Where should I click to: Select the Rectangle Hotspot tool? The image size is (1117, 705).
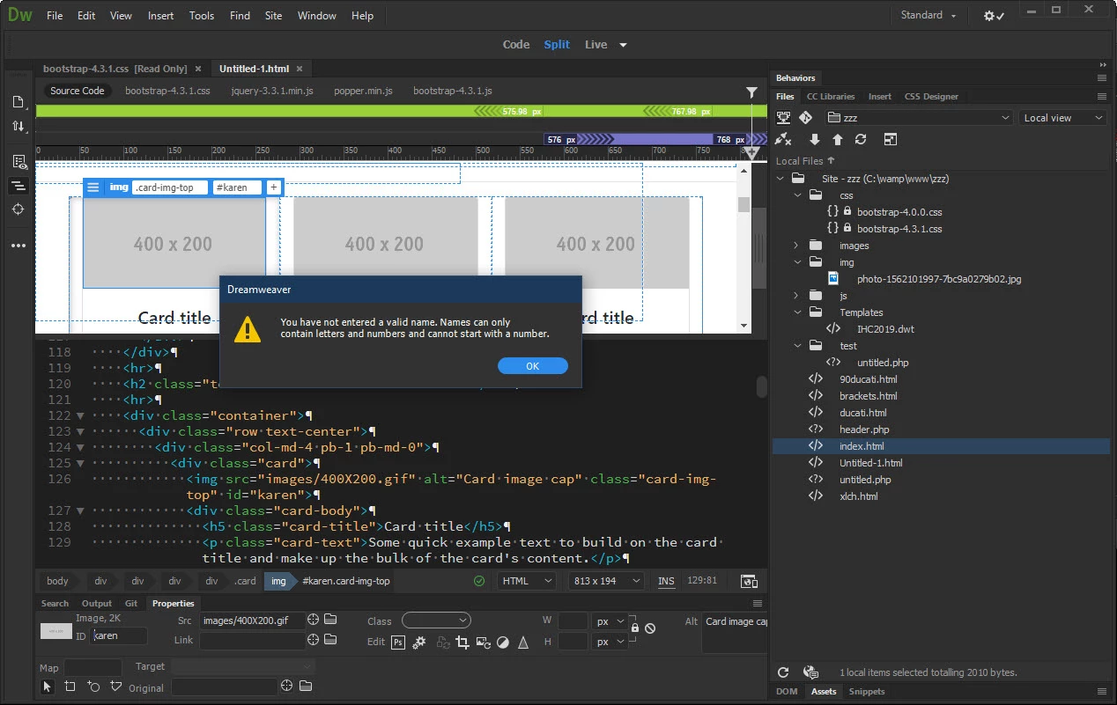[70, 686]
